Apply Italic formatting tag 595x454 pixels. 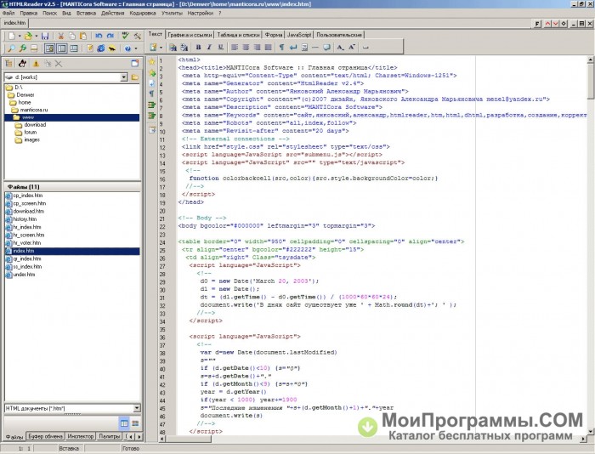point(209,47)
